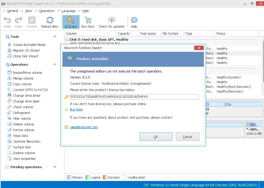Select the Wipe data operation
This screenshot has height=188, width=264.
click(20, 136)
